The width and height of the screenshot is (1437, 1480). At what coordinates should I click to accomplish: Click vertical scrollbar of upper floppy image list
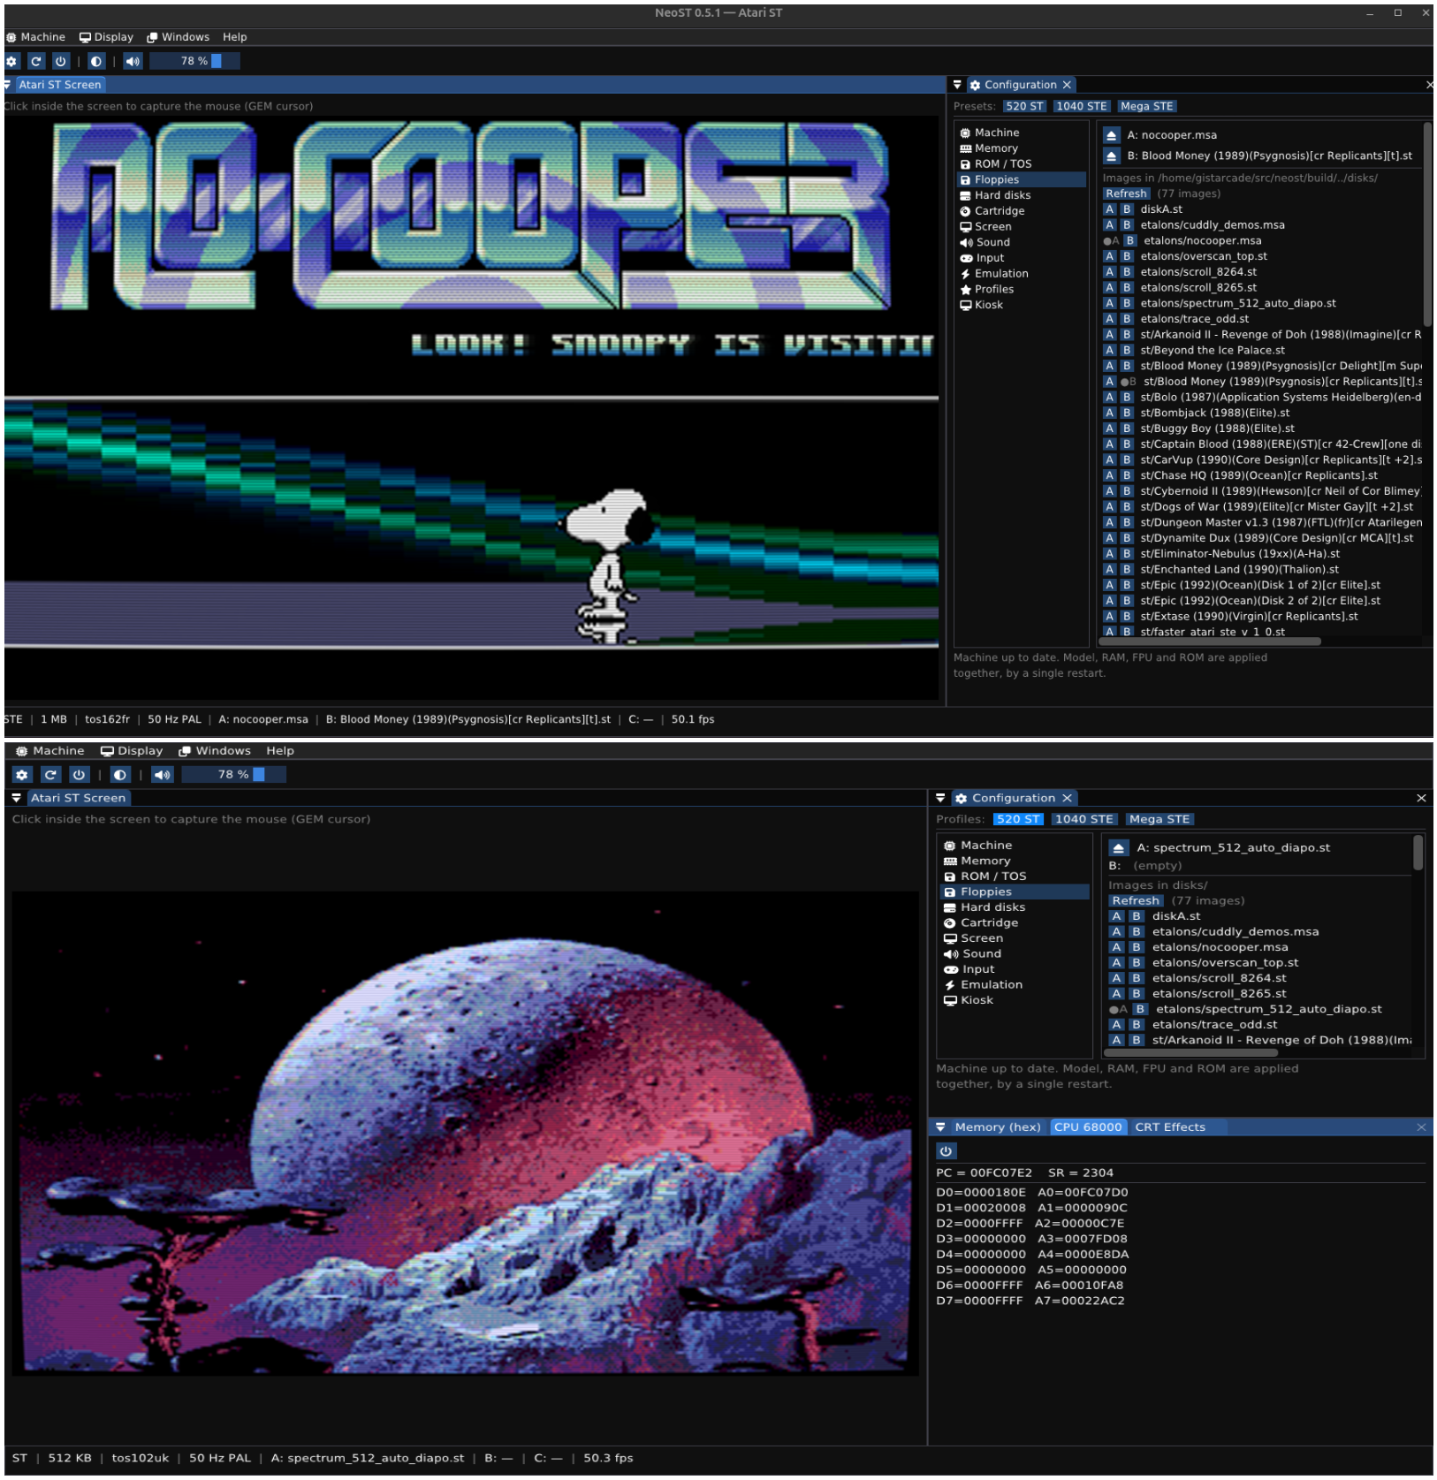tap(1427, 225)
